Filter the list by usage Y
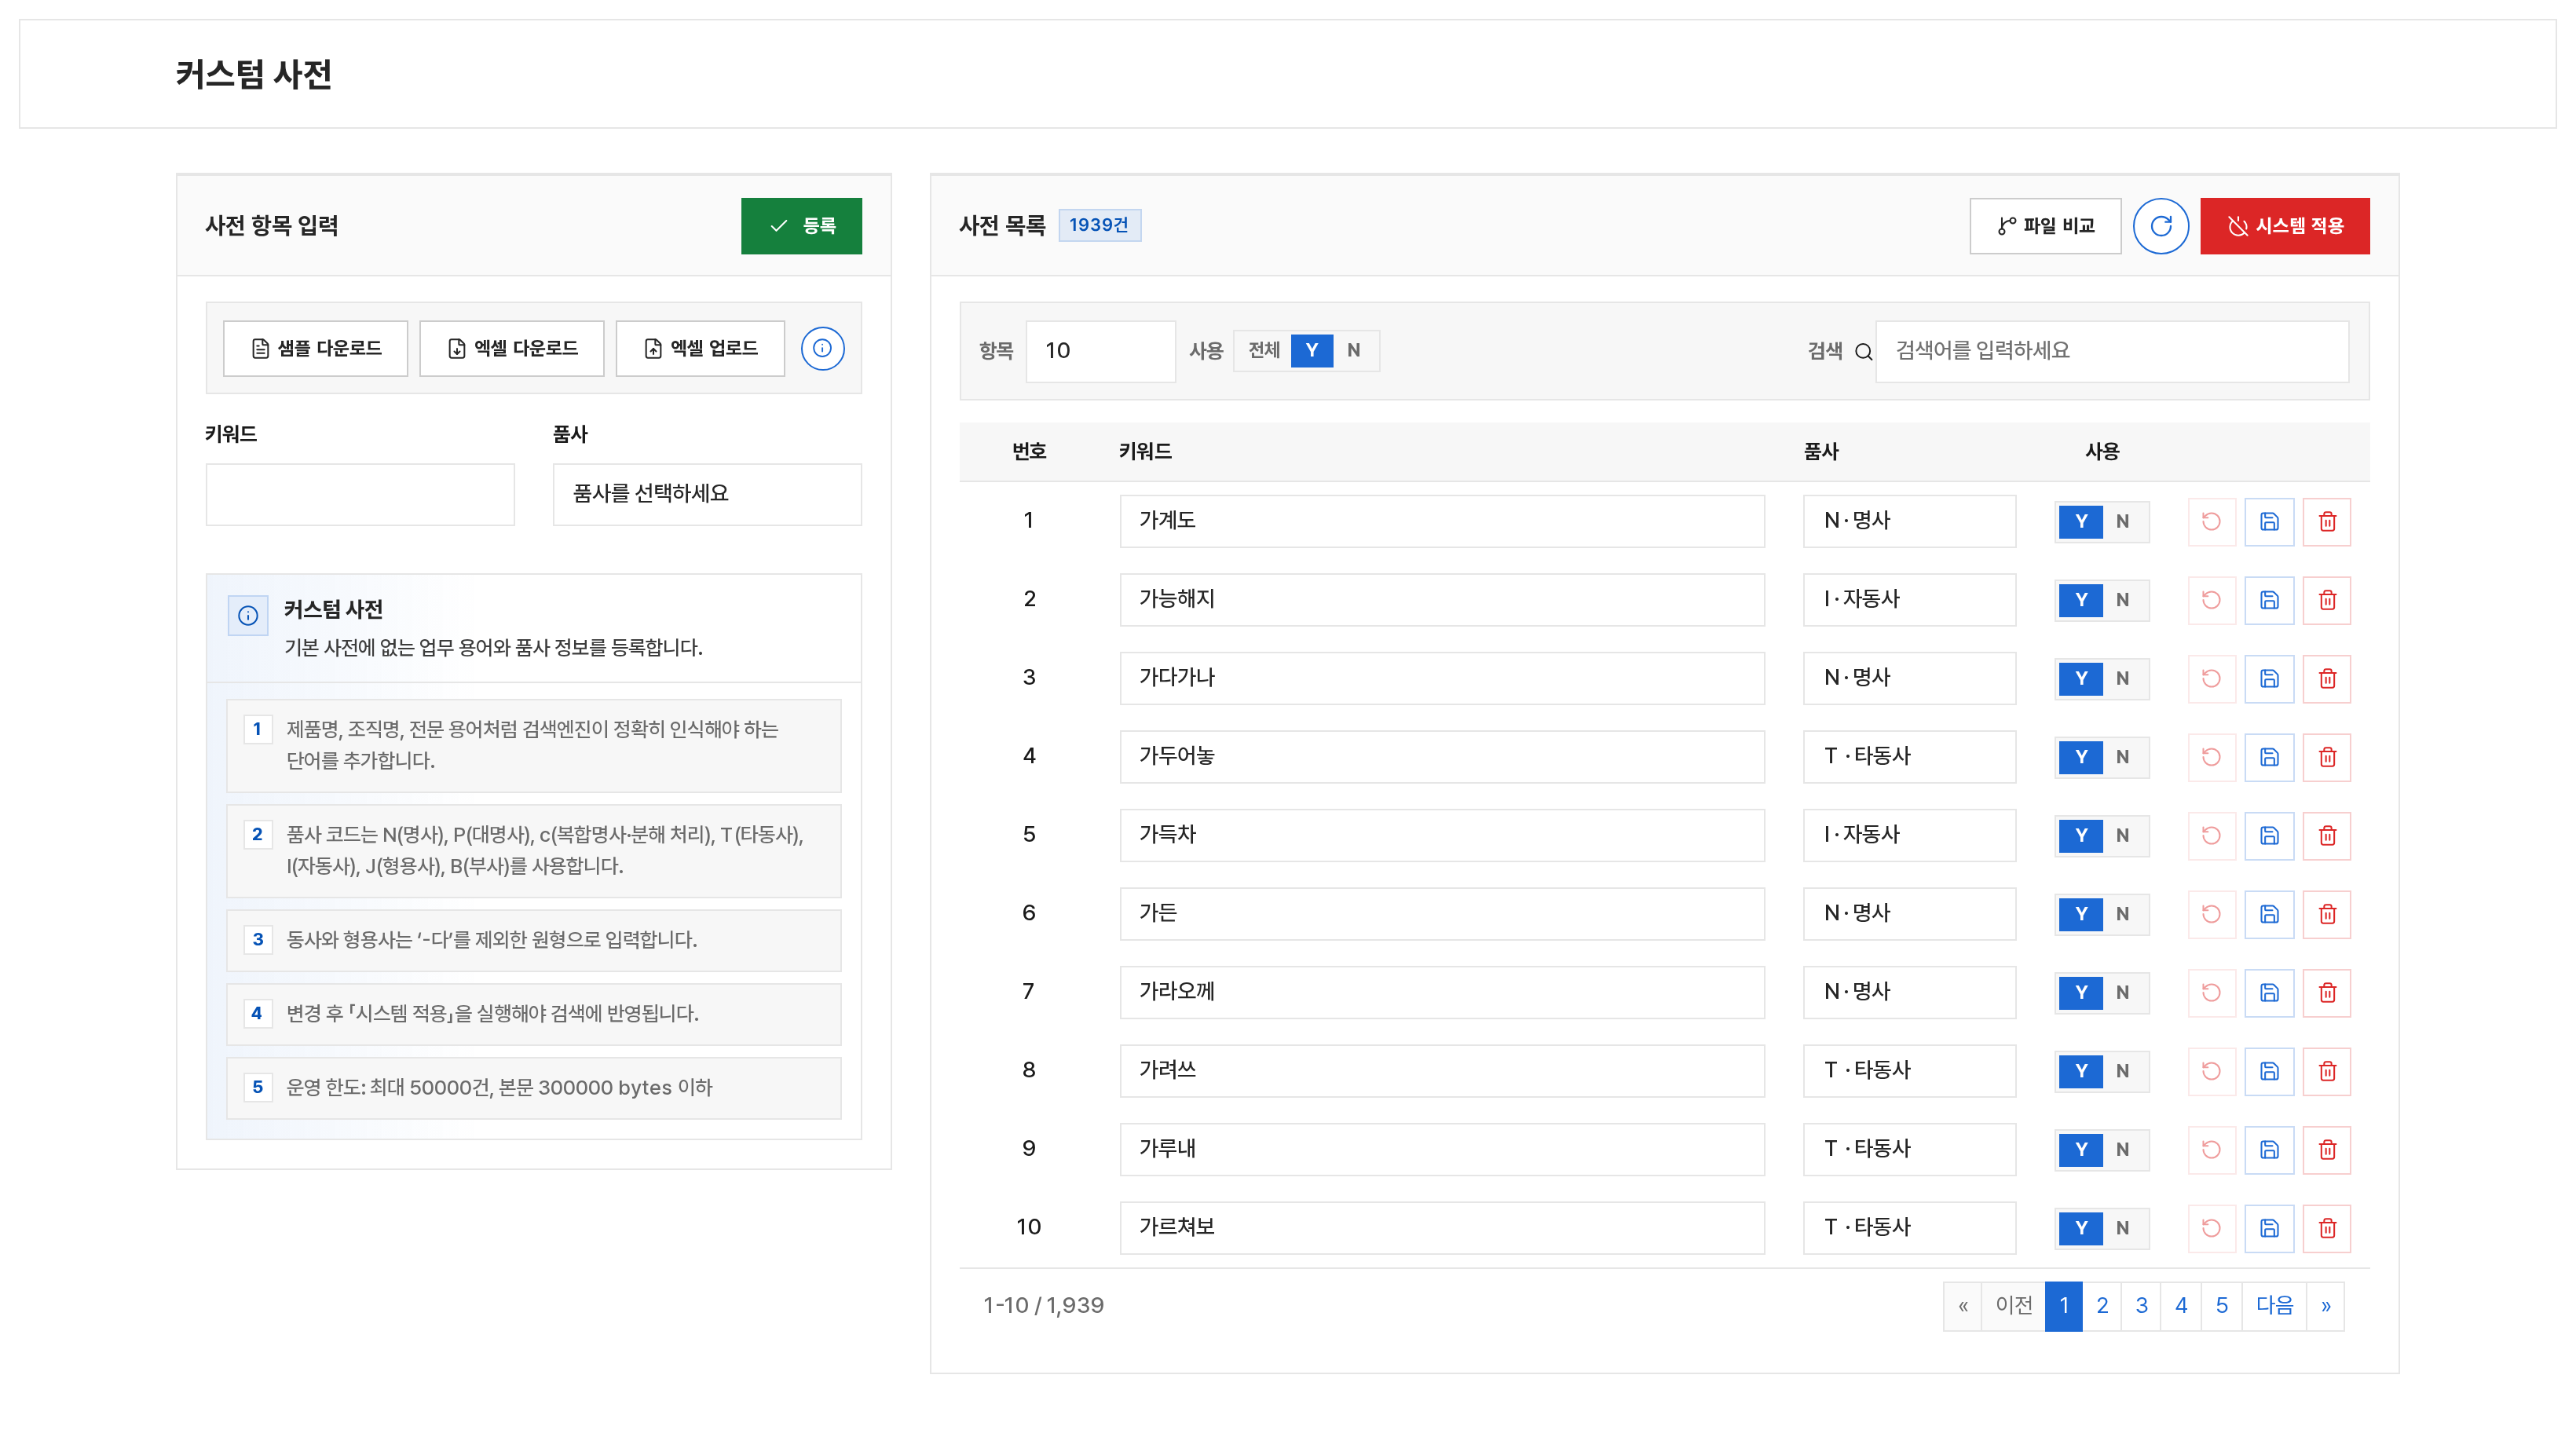Screen dimensions: 2576x1437 1311,351
